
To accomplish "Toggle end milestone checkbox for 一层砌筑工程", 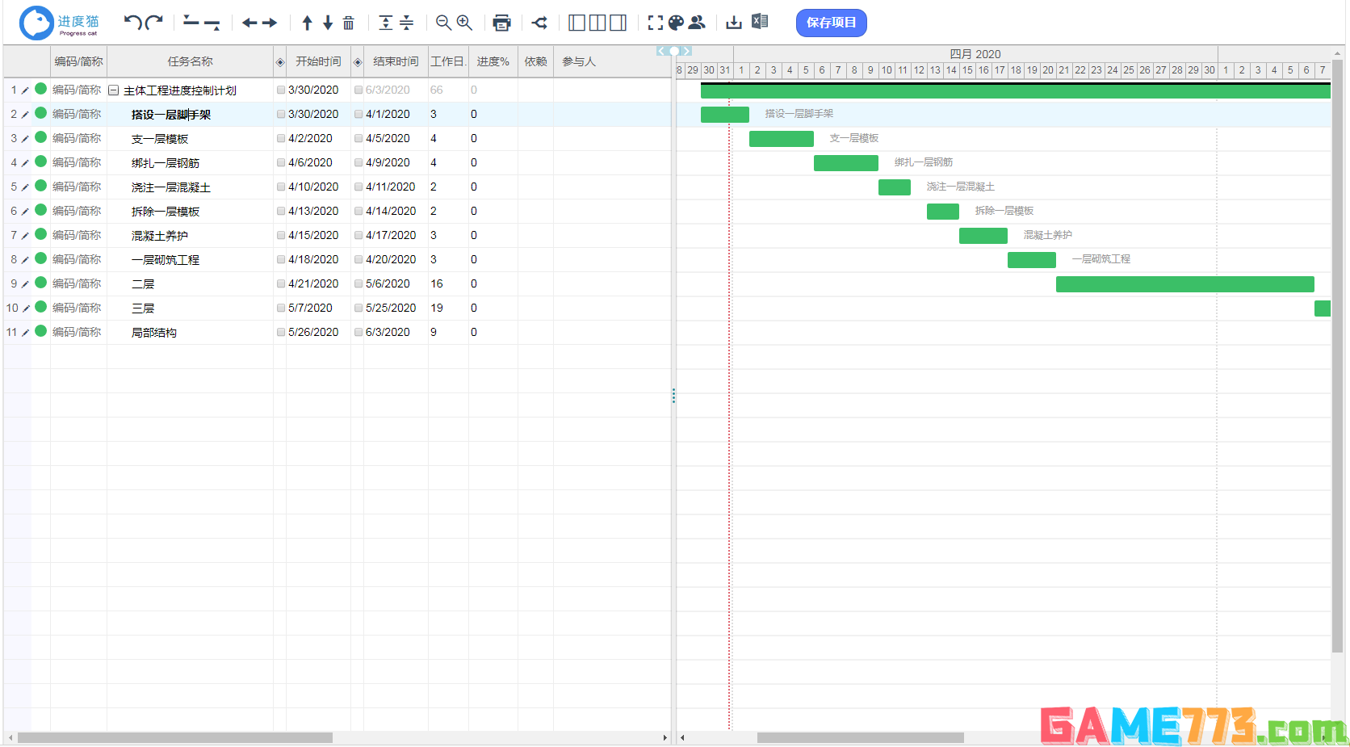I will click(358, 260).
